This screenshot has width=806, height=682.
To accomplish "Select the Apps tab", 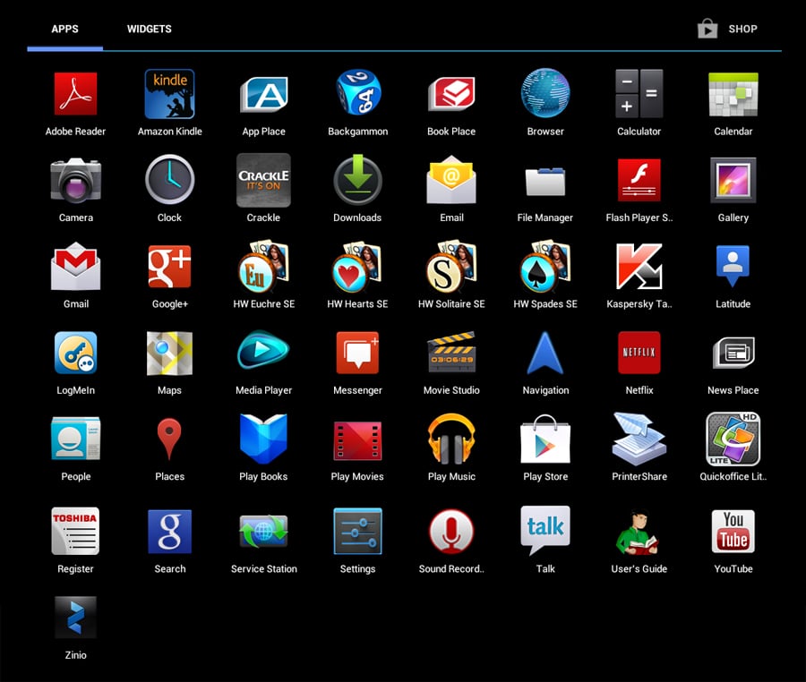I will pyautogui.click(x=64, y=29).
